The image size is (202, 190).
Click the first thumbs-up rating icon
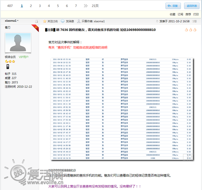pos(186,30)
